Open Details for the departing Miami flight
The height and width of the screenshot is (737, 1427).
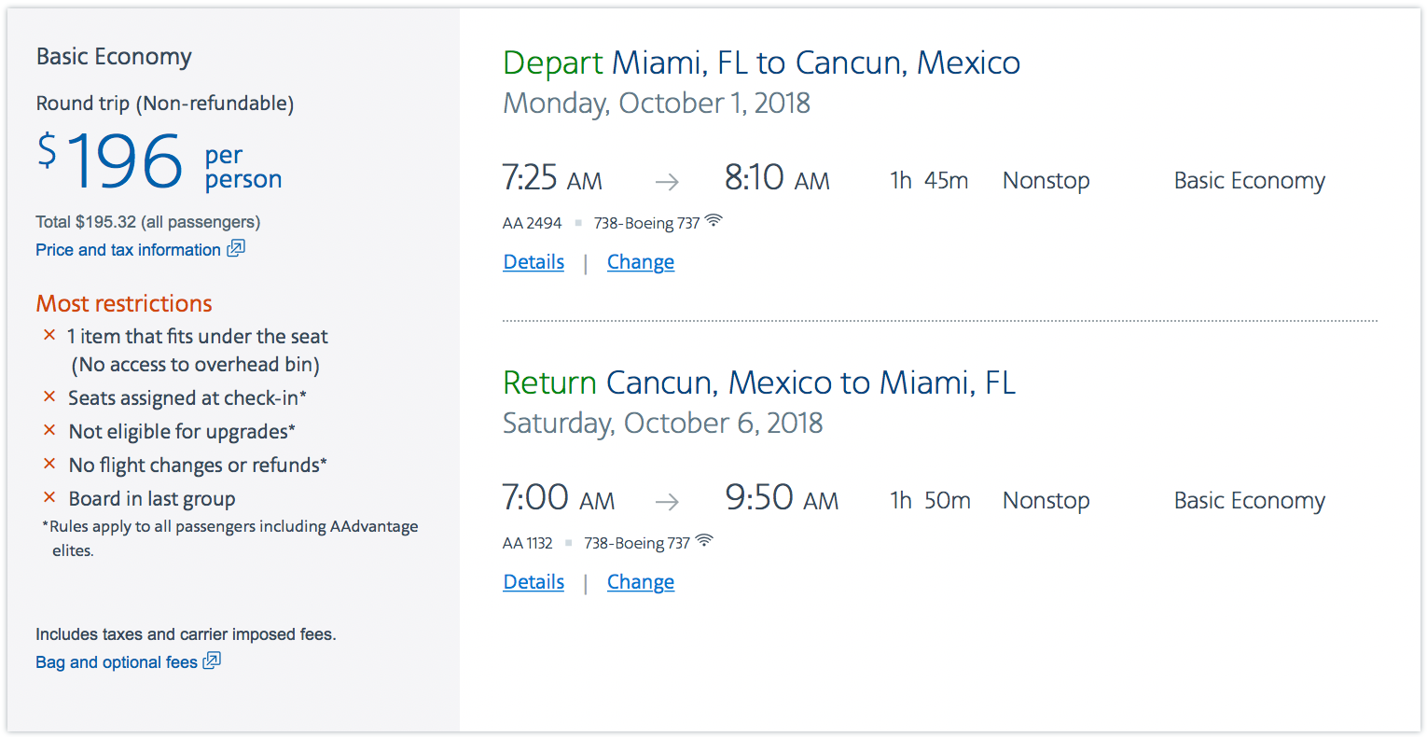(x=533, y=262)
